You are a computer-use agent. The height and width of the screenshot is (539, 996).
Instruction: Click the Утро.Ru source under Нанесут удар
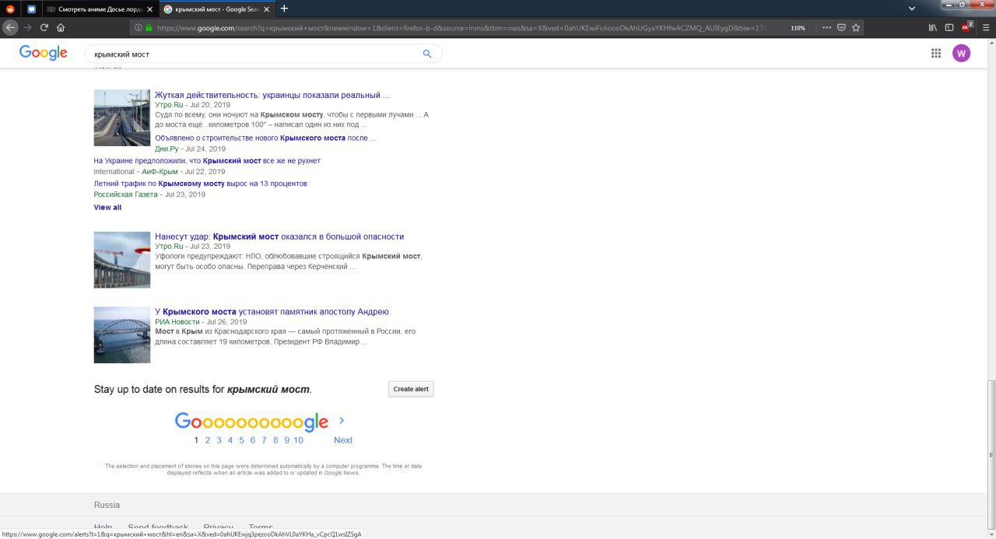169,246
